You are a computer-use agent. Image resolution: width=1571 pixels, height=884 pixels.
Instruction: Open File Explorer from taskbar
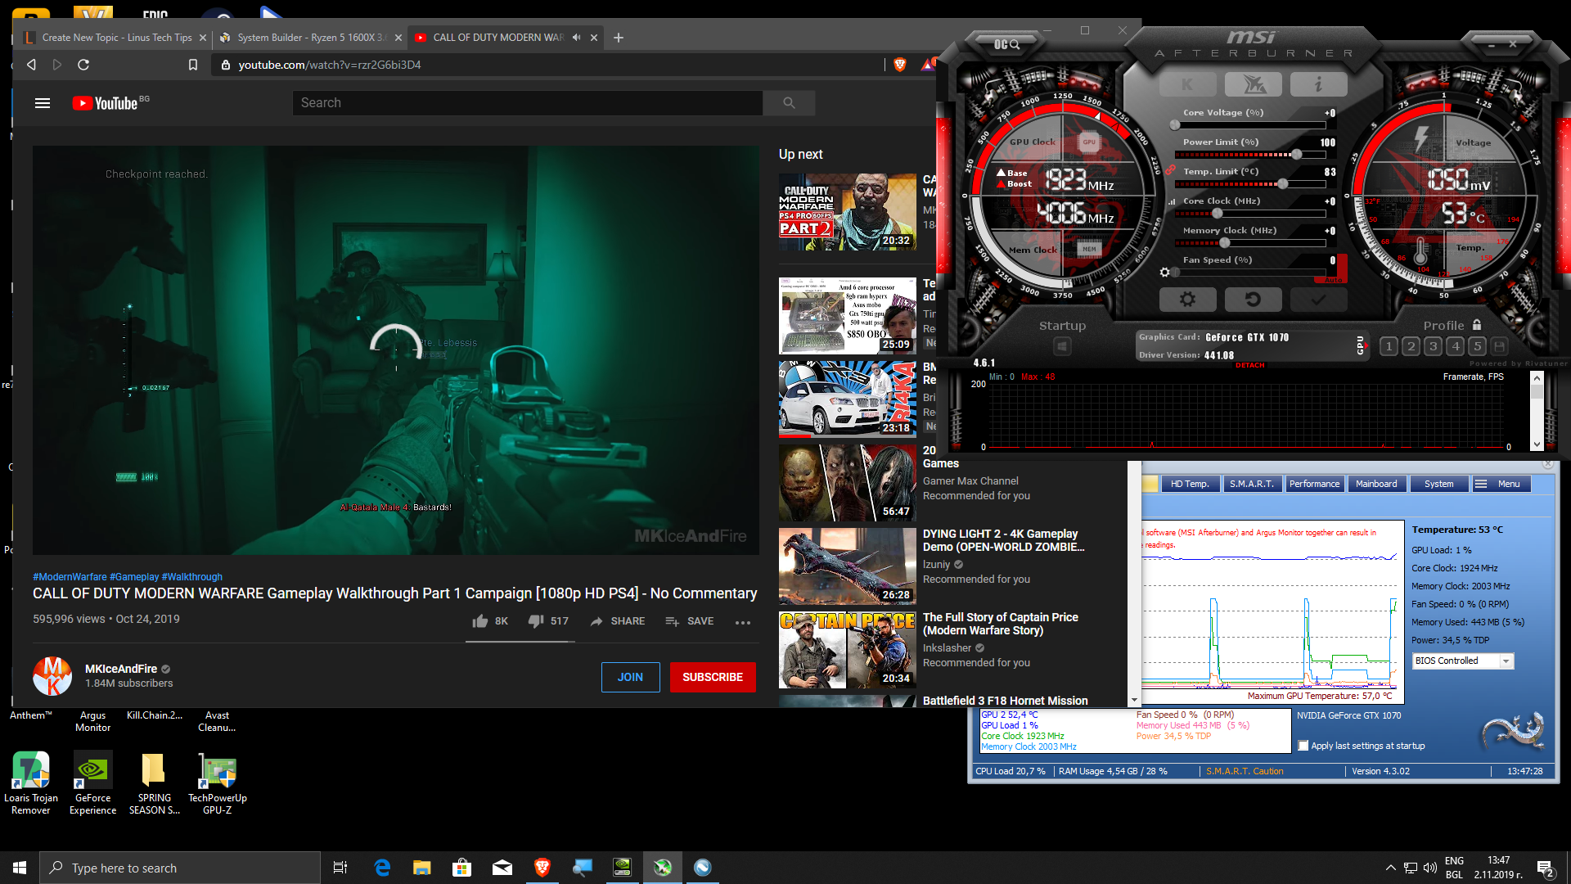point(422,868)
